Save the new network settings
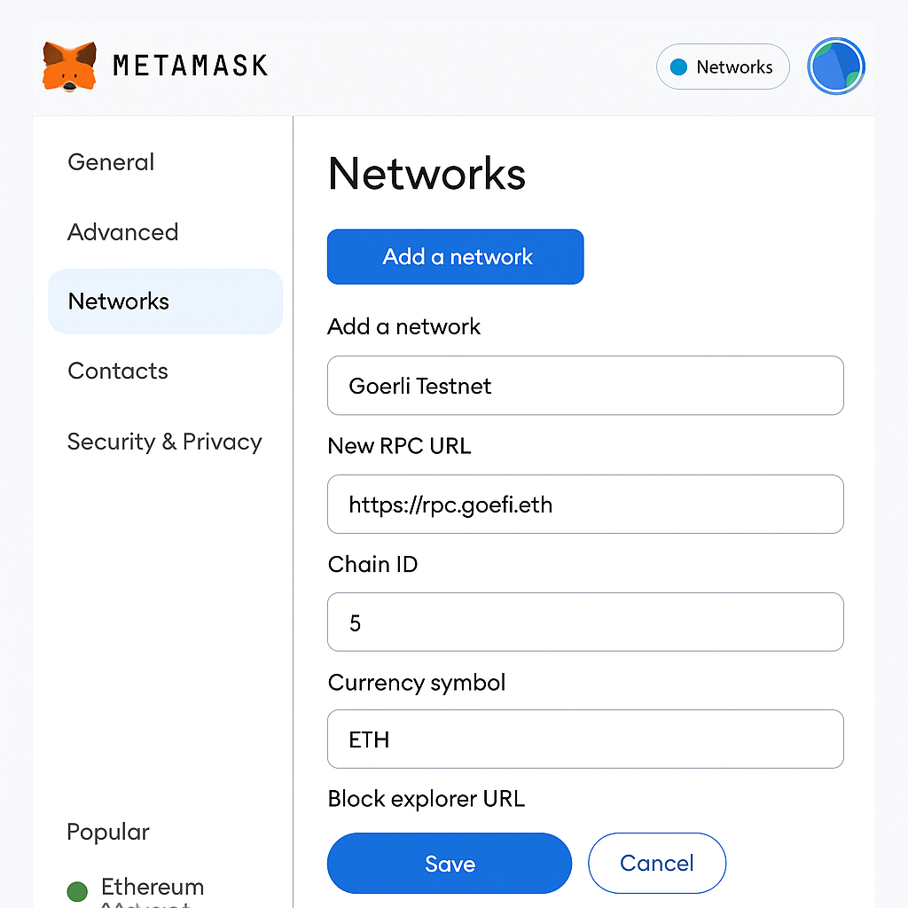The height and width of the screenshot is (908, 908). 450,864
